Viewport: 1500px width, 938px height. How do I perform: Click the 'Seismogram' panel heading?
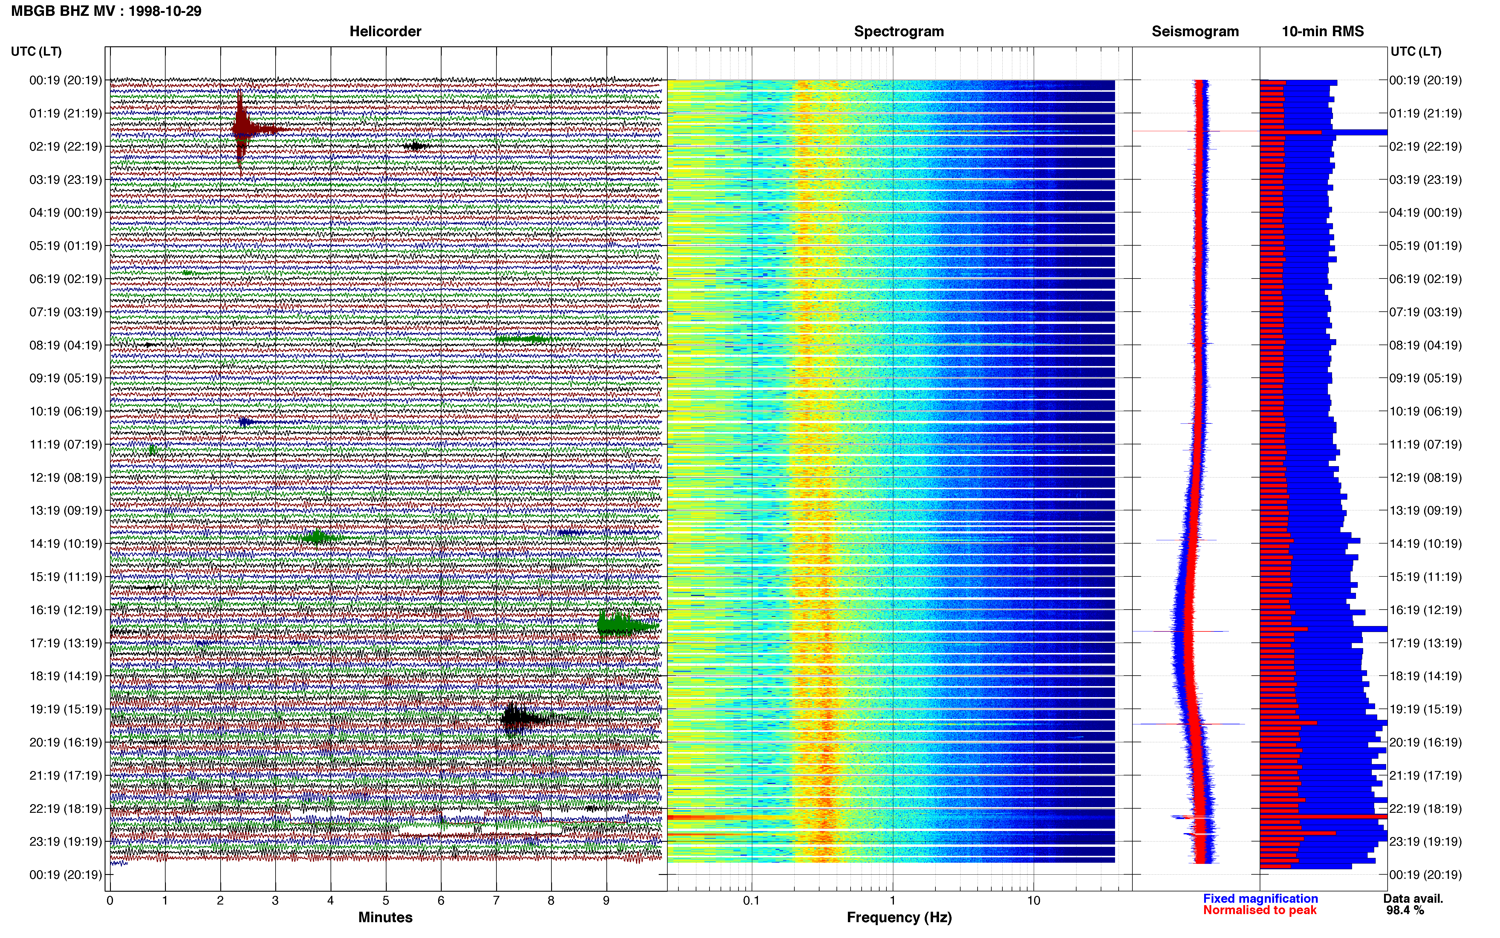click(x=1195, y=31)
